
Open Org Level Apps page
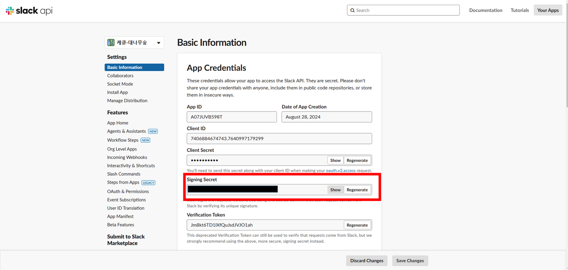pos(122,149)
